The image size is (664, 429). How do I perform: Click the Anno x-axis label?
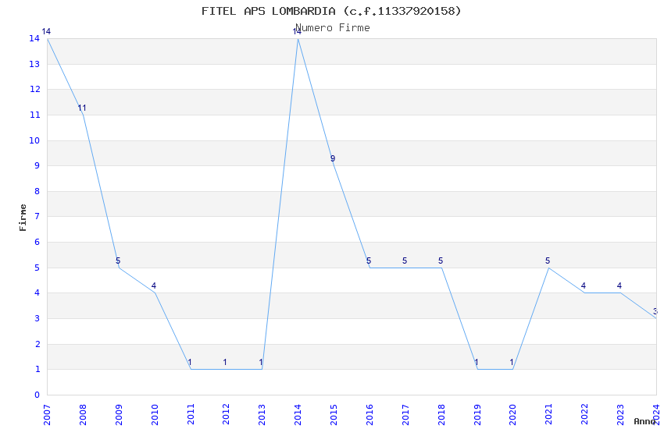[x=645, y=421]
